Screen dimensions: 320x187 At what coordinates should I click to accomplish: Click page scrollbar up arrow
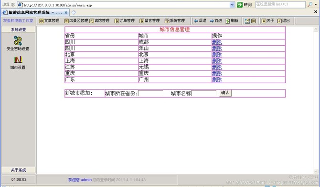click(x=316, y=30)
